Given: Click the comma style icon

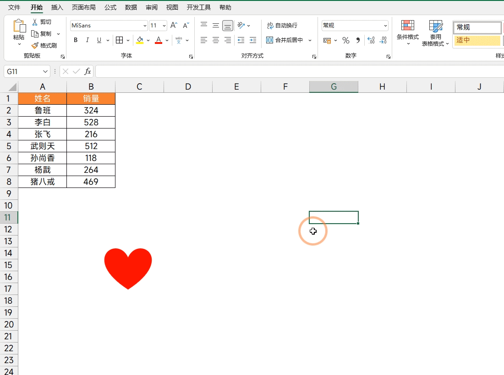Looking at the screenshot, I should [358, 40].
